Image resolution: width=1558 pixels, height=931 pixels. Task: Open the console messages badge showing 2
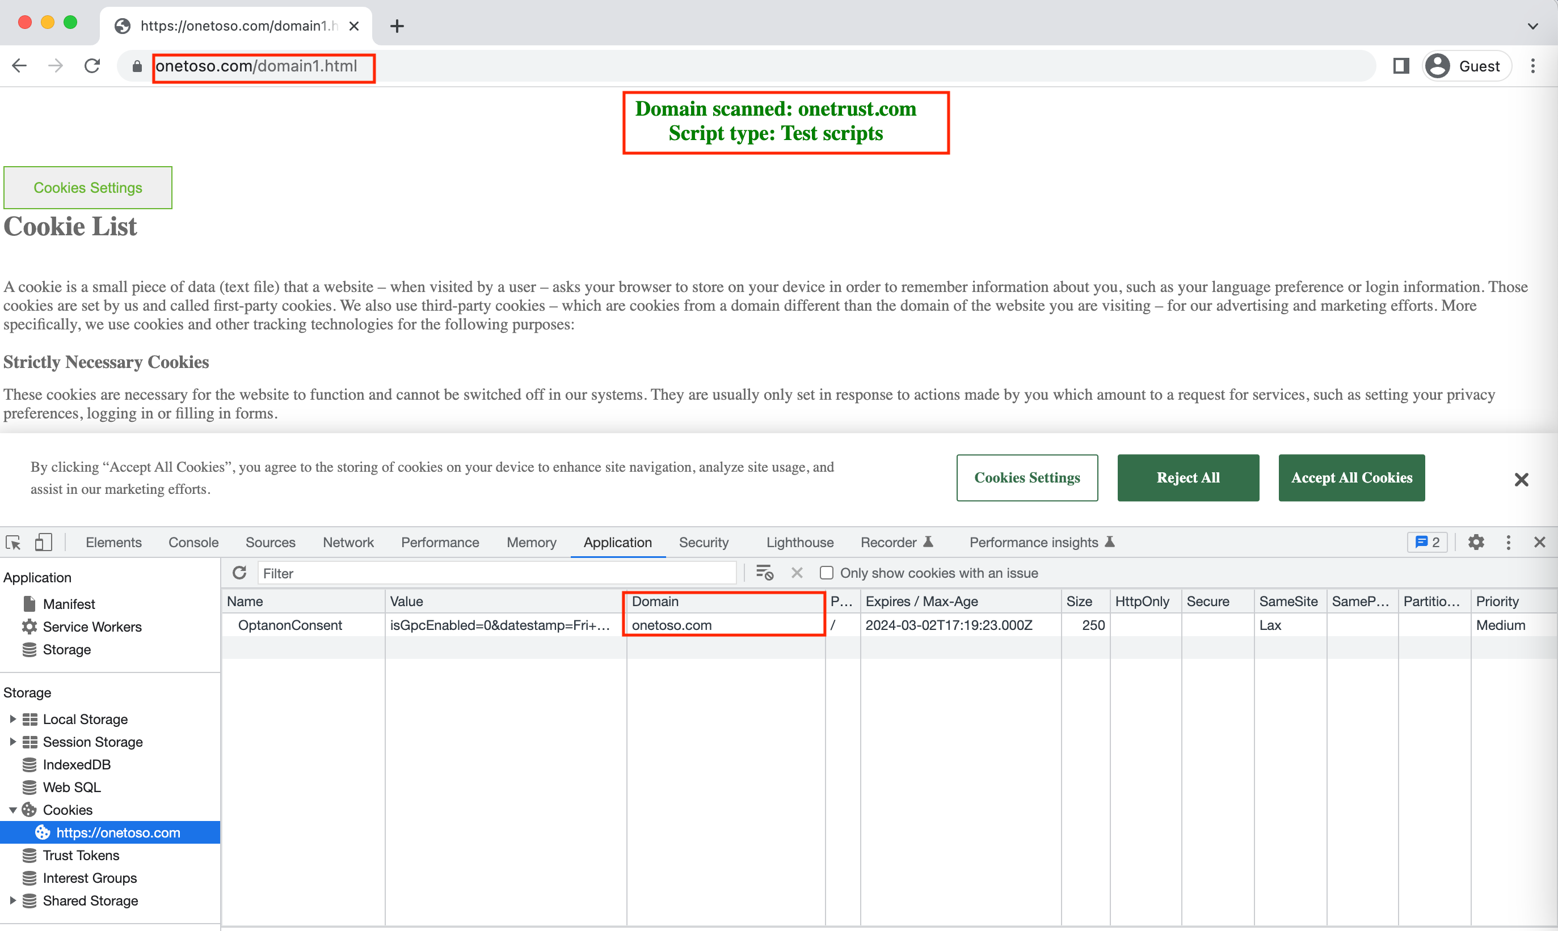click(x=1426, y=542)
